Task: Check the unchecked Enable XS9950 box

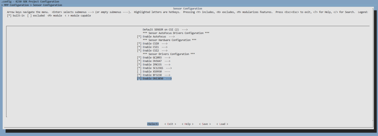Action: pyautogui.click(x=139, y=71)
